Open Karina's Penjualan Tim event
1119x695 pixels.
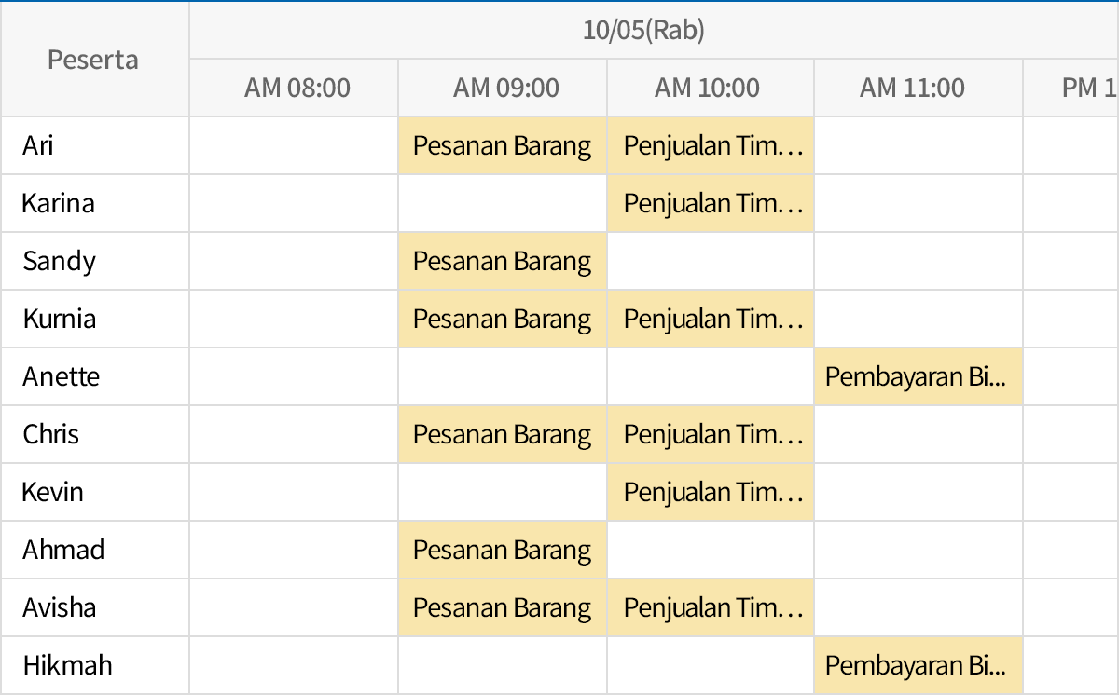pos(710,203)
